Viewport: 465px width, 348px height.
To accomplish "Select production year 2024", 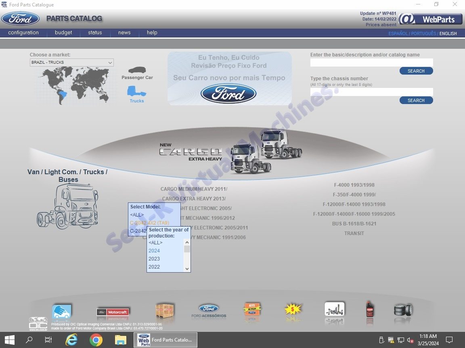I will [154, 250].
